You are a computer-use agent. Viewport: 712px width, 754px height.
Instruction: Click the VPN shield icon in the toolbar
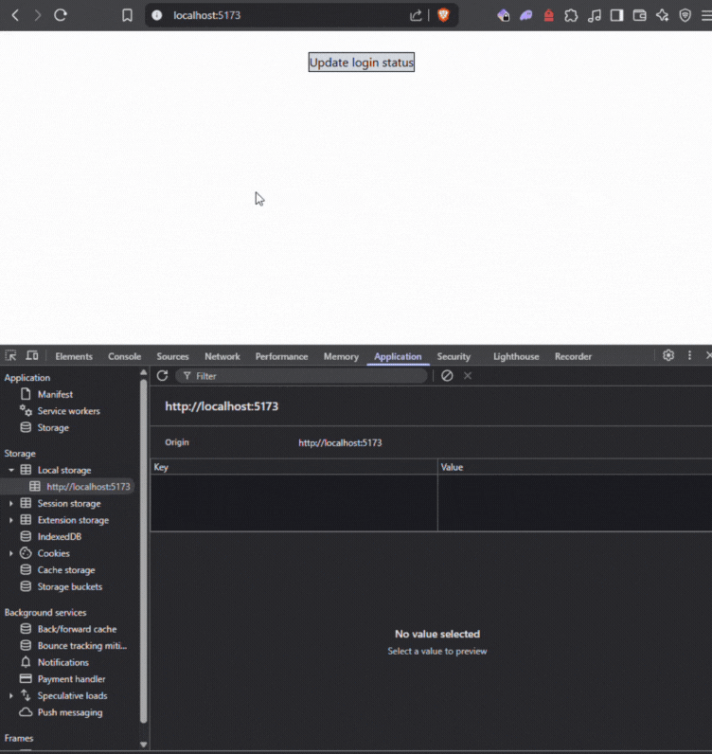pyautogui.click(x=685, y=15)
